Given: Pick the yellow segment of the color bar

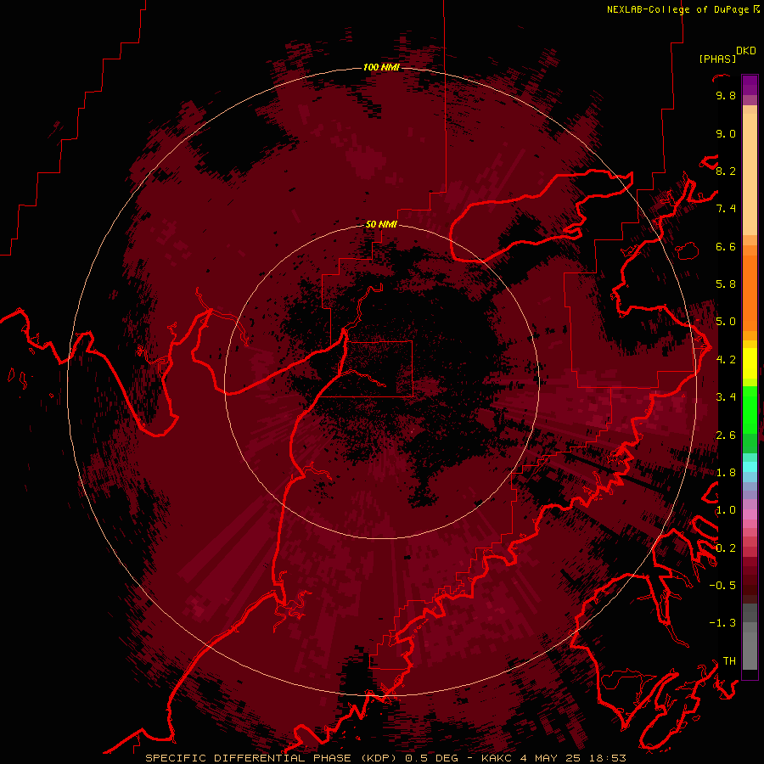Looking at the screenshot, I should 750,363.
